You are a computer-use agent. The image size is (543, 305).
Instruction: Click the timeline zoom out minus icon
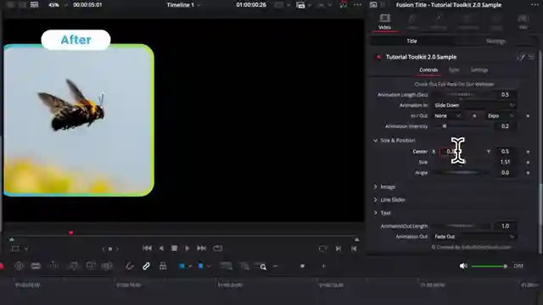[x=275, y=266]
